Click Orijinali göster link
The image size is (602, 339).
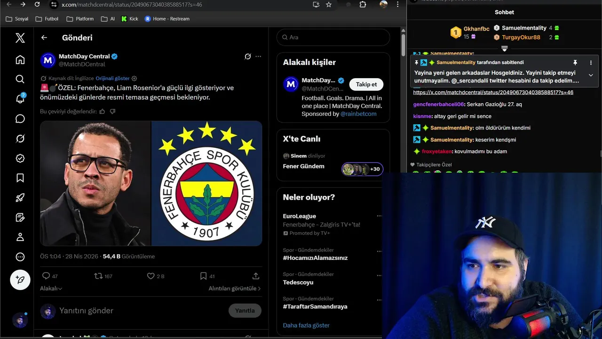(x=112, y=78)
